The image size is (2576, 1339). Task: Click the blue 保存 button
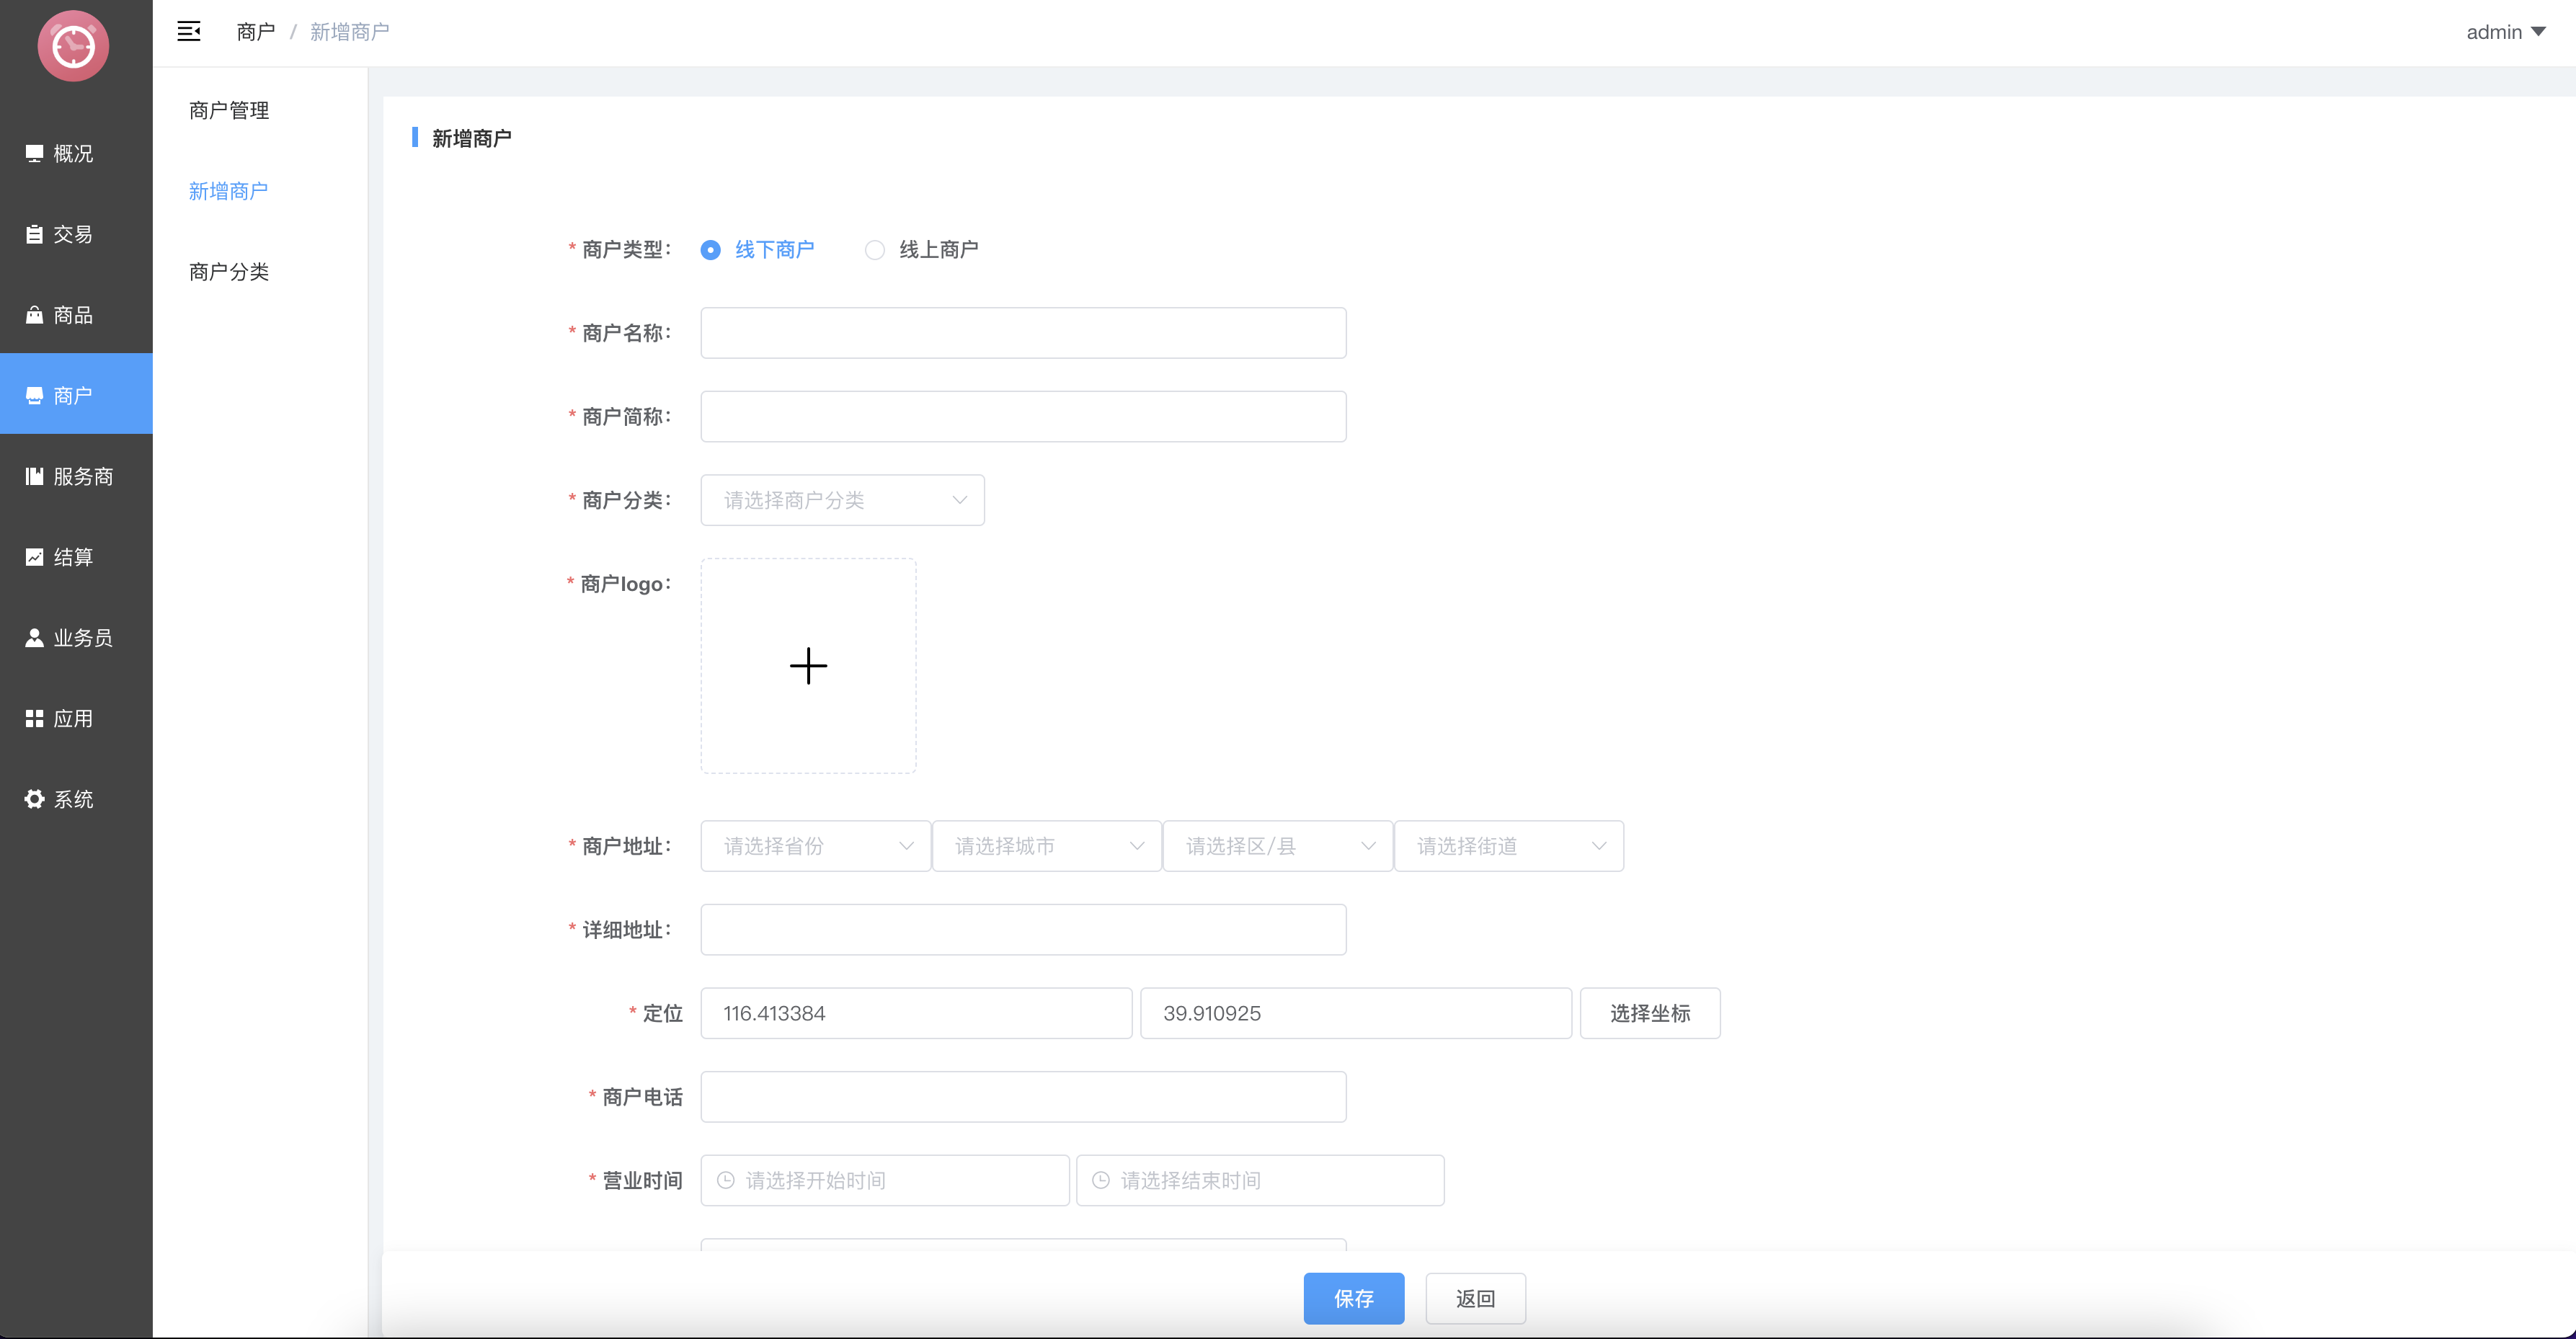pyautogui.click(x=1353, y=1298)
